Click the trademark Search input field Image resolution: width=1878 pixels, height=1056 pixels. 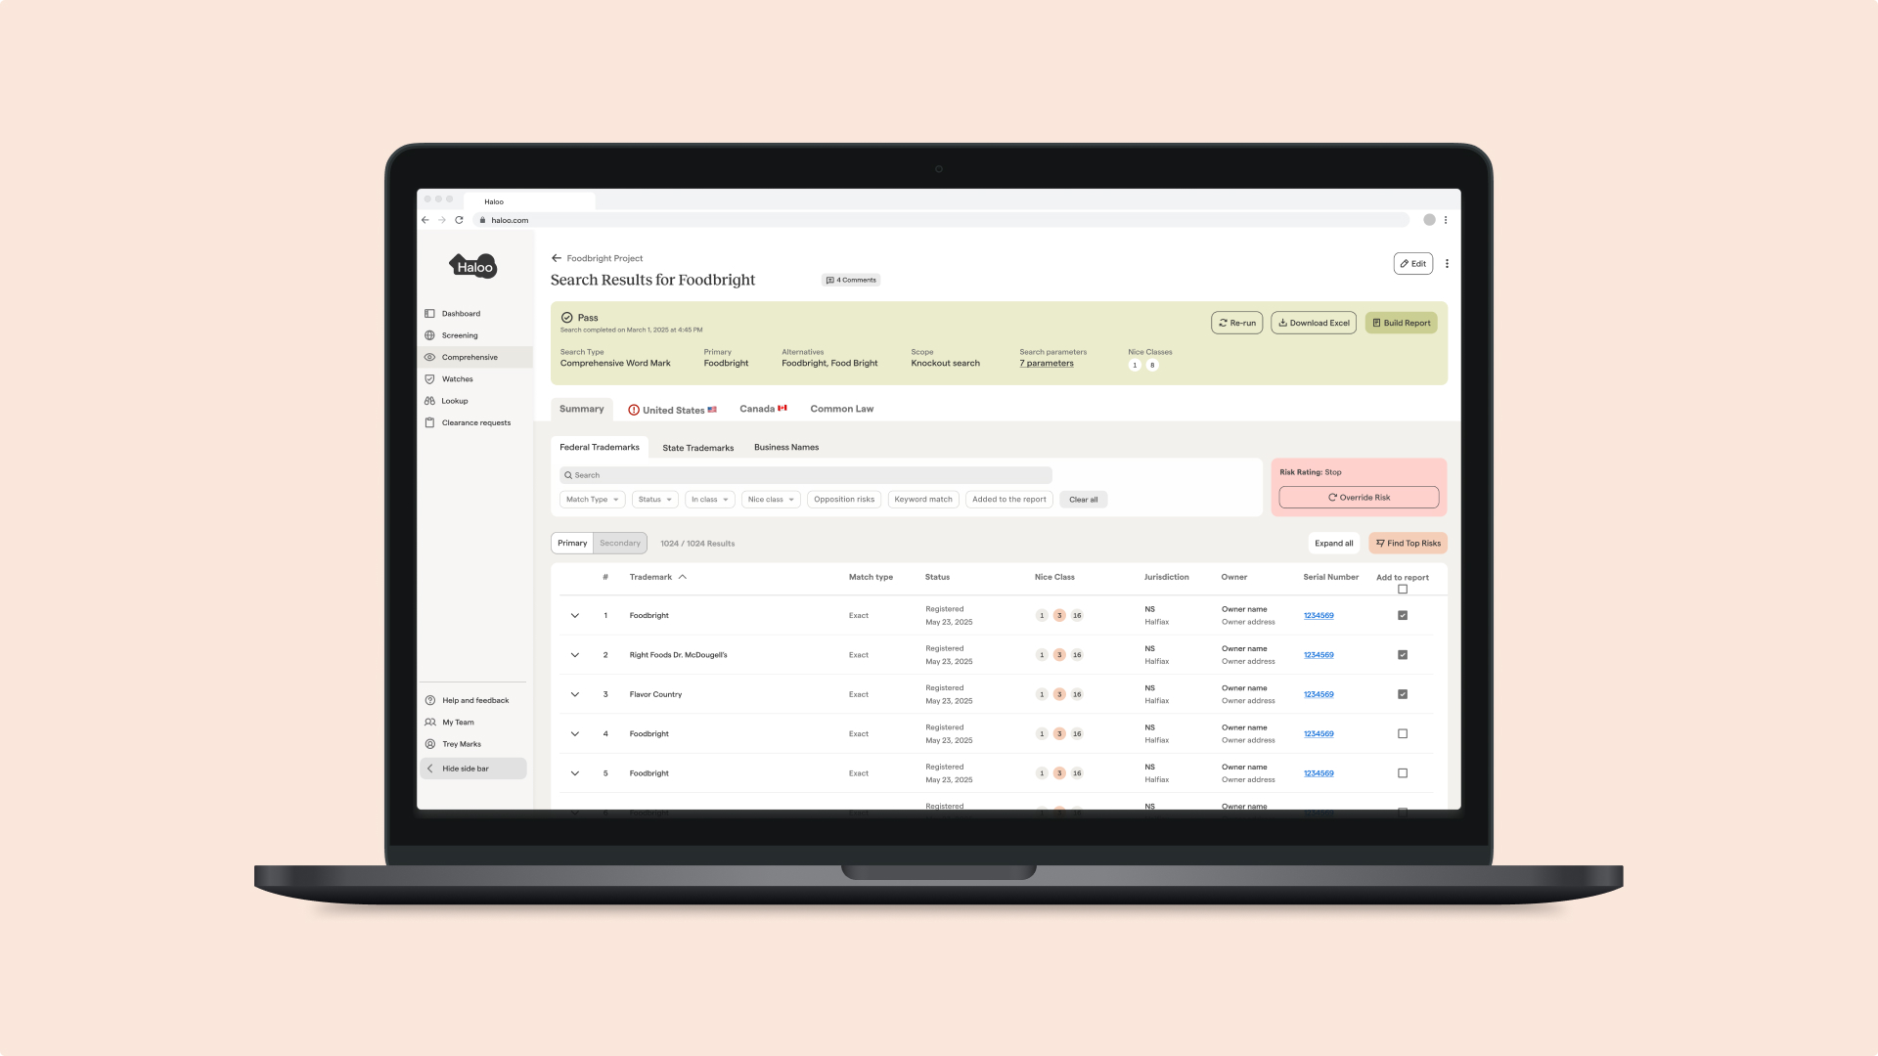pyautogui.click(x=805, y=475)
